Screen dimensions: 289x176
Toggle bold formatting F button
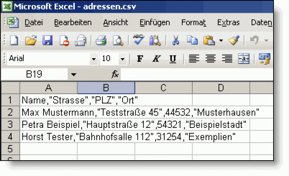[140, 59]
